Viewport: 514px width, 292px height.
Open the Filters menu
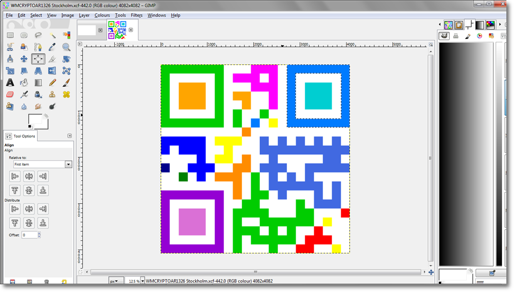point(137,15)
